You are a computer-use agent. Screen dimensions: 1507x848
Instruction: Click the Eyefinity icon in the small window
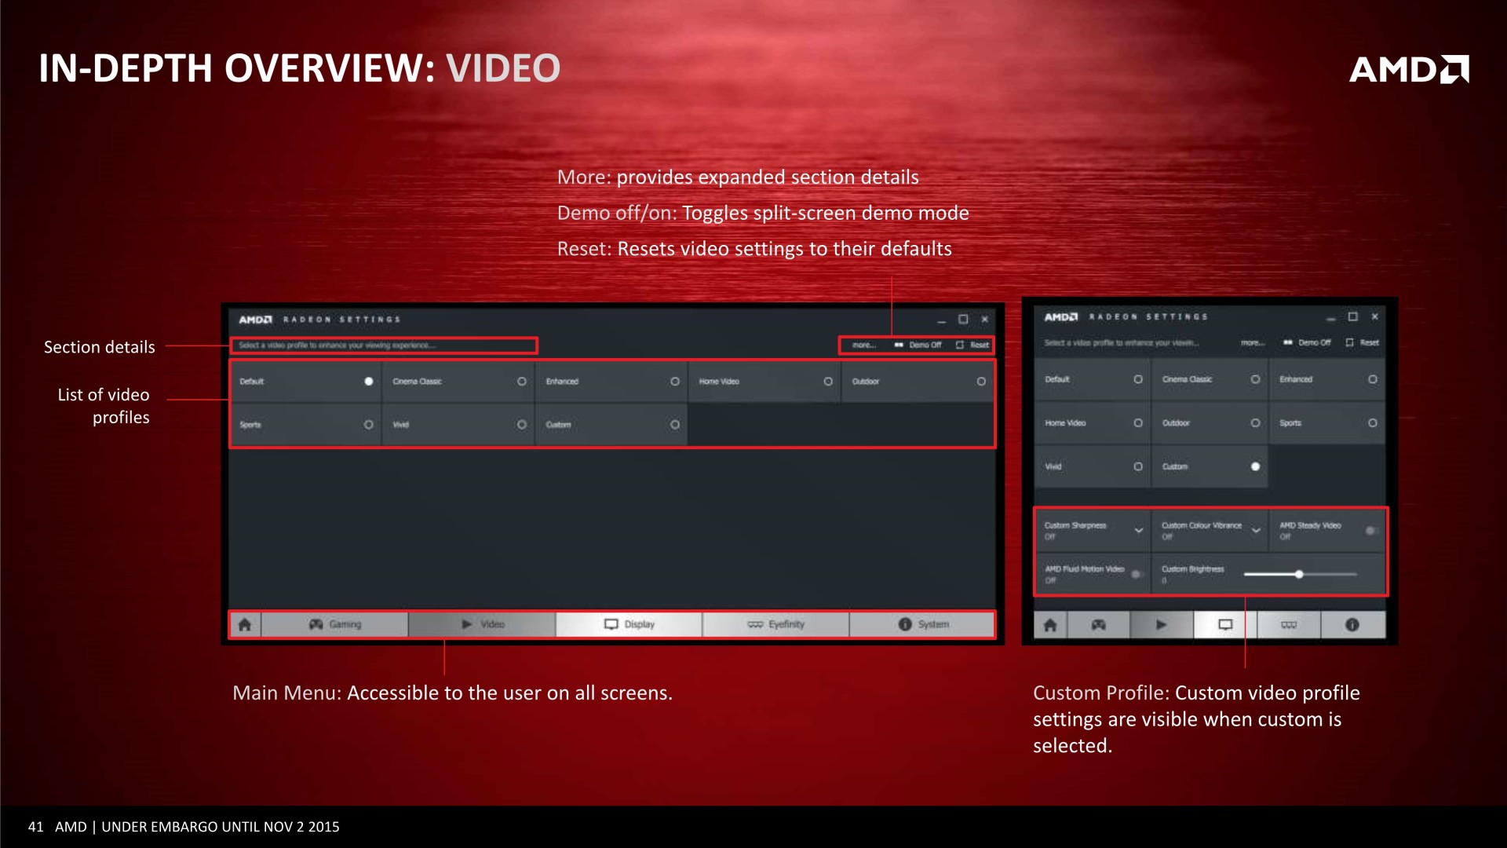click(1289, 625)
